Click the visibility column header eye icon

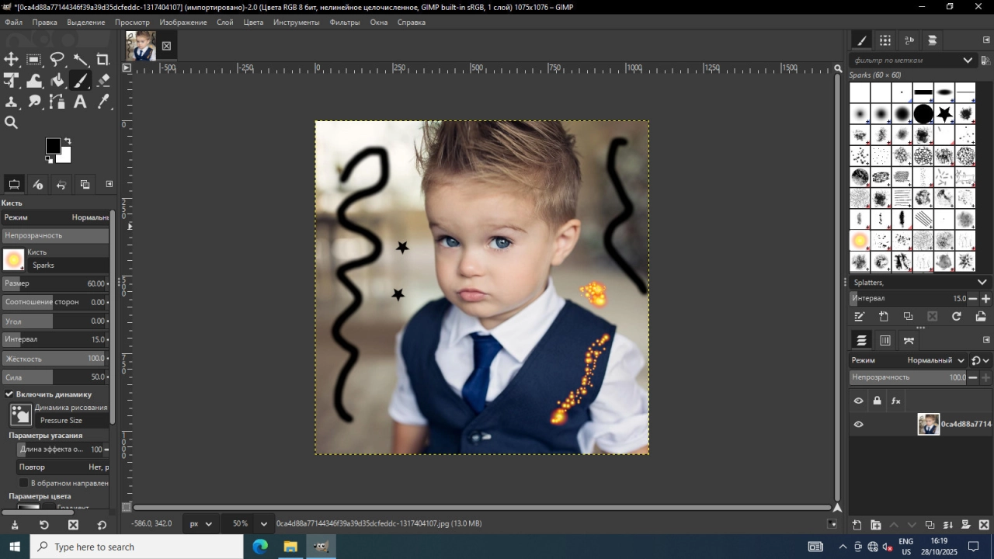click(x=858, y=401)
